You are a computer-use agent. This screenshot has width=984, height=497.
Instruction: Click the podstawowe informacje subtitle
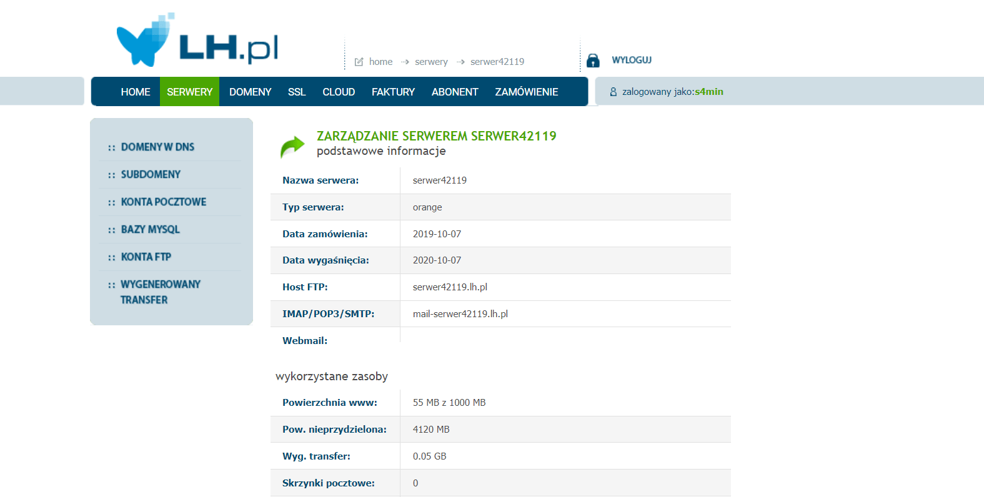(x=381, y=151)
